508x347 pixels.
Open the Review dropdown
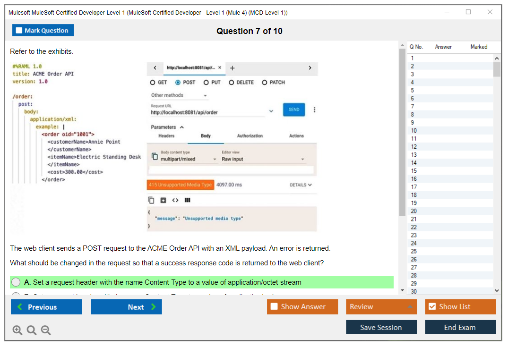point(381,307)
